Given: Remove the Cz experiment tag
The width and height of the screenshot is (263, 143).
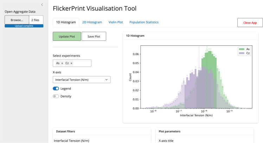Looking at the screenshot, I should tap(71, 63).
